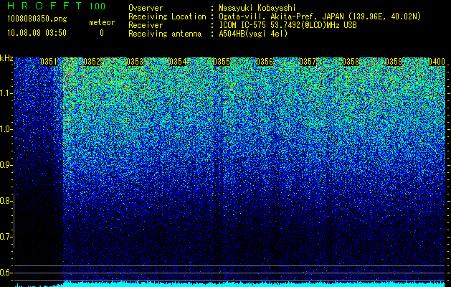This screenshot has width=451, height=287.
Task: Click the version number 1.00
Action: (98, 6)
